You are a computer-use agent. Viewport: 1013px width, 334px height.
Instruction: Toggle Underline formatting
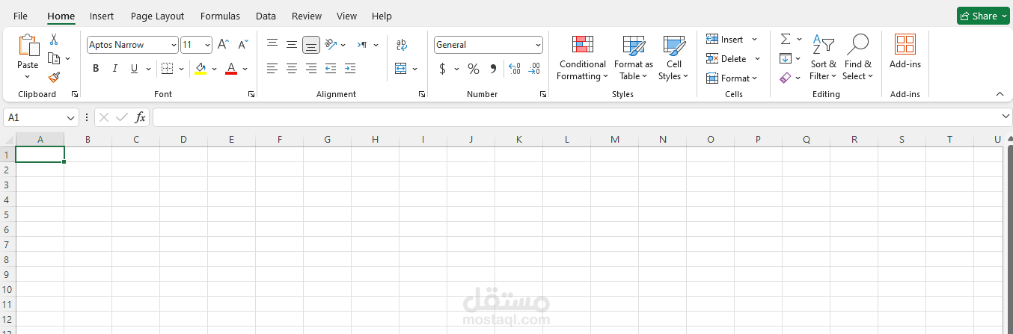tap(135, 69)
